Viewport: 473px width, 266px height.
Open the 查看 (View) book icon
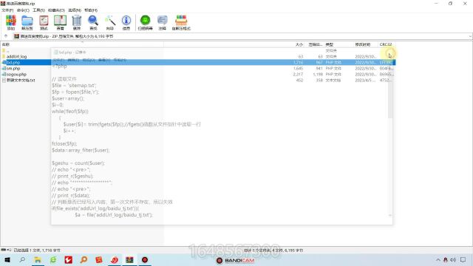pos(61,23)
